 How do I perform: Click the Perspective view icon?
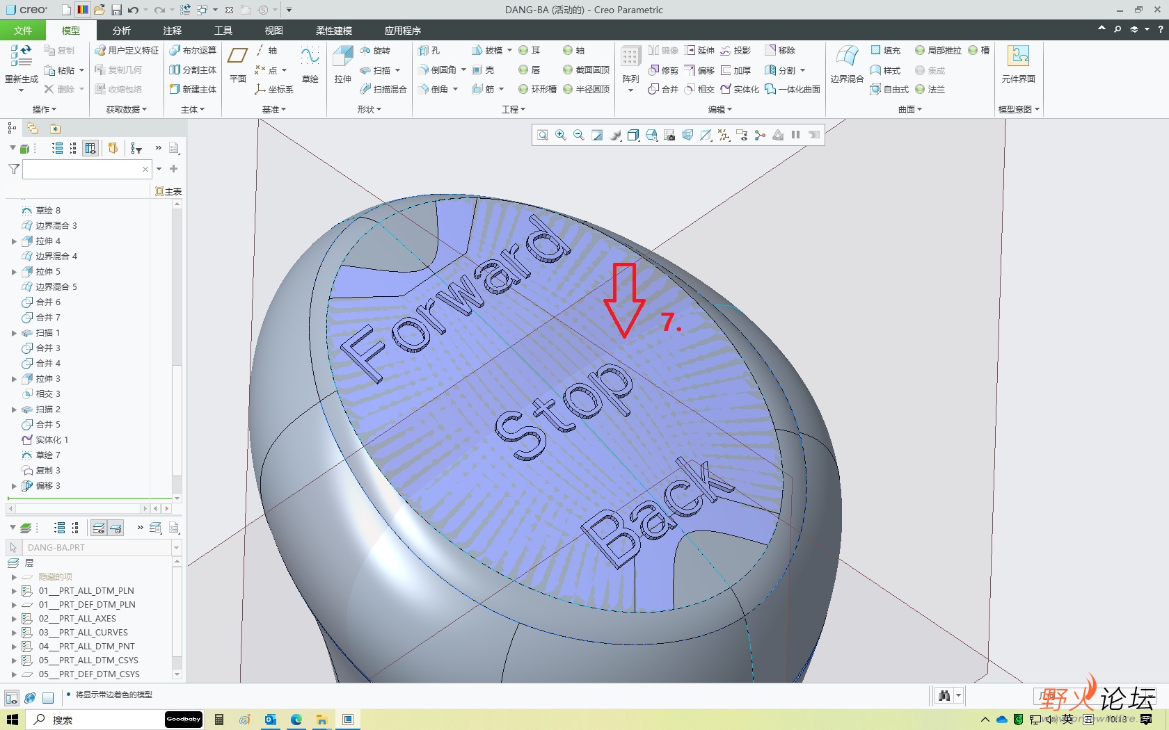pos(687,135)
